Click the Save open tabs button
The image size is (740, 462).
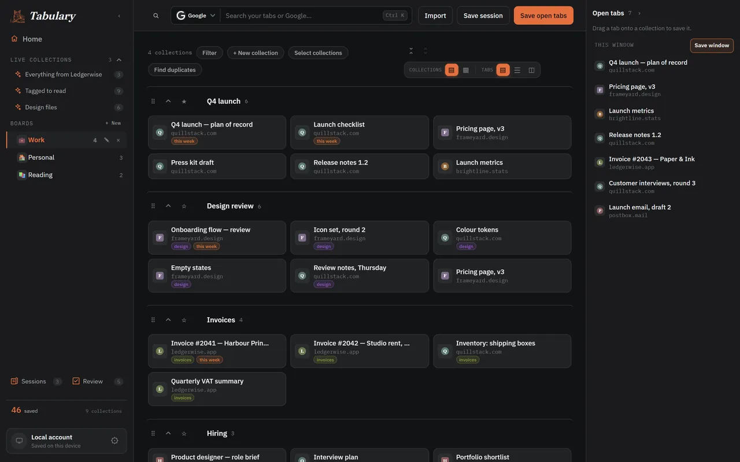click(543, 16)
